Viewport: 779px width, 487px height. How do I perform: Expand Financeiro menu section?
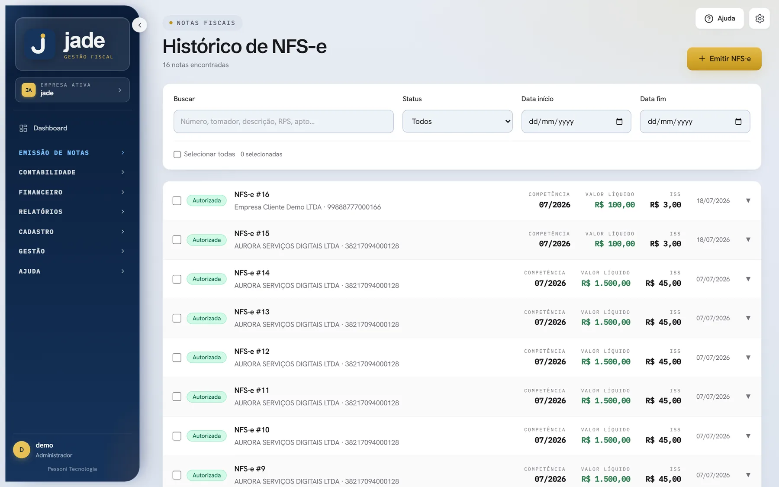tap(72, 192)
